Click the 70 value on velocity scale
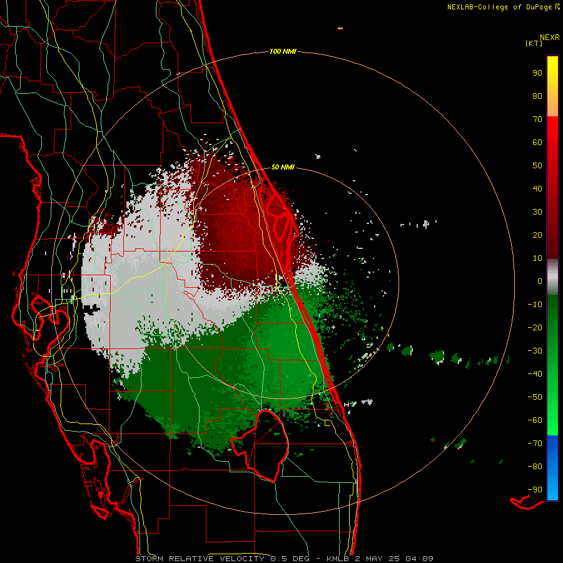 (x=537, y=119)
